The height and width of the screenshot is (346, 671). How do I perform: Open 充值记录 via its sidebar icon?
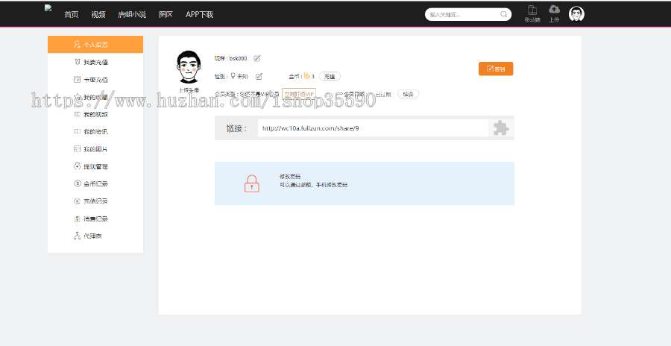[77, 201]
